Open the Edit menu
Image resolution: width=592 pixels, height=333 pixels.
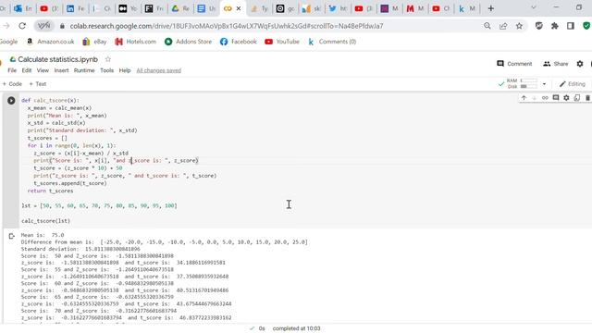[x=27, y=70]
